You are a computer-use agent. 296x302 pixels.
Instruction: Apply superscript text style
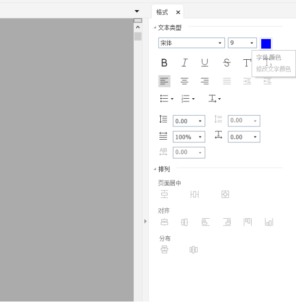[247, 63]
